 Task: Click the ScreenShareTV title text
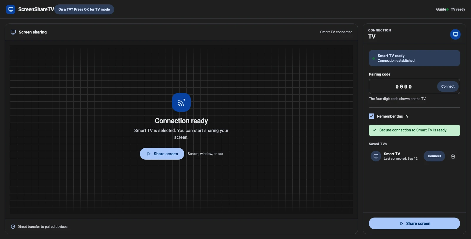point(36,9)
